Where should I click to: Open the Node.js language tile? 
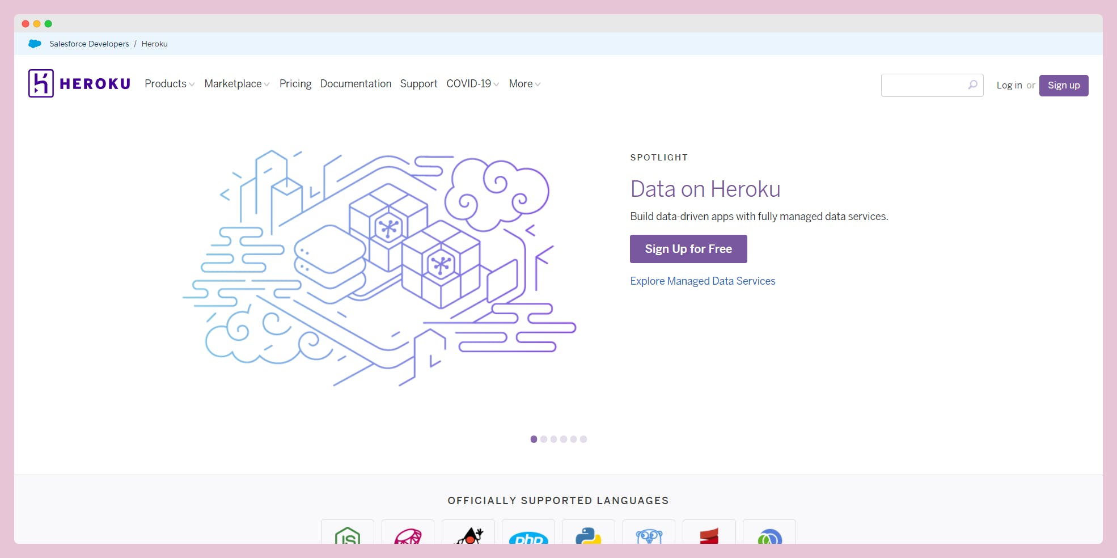point(348,532)
